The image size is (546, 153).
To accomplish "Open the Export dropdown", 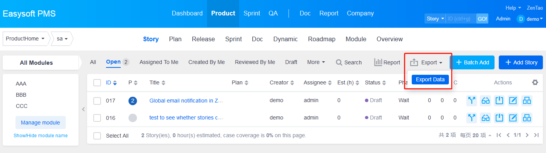I will [x=426, y=62].
